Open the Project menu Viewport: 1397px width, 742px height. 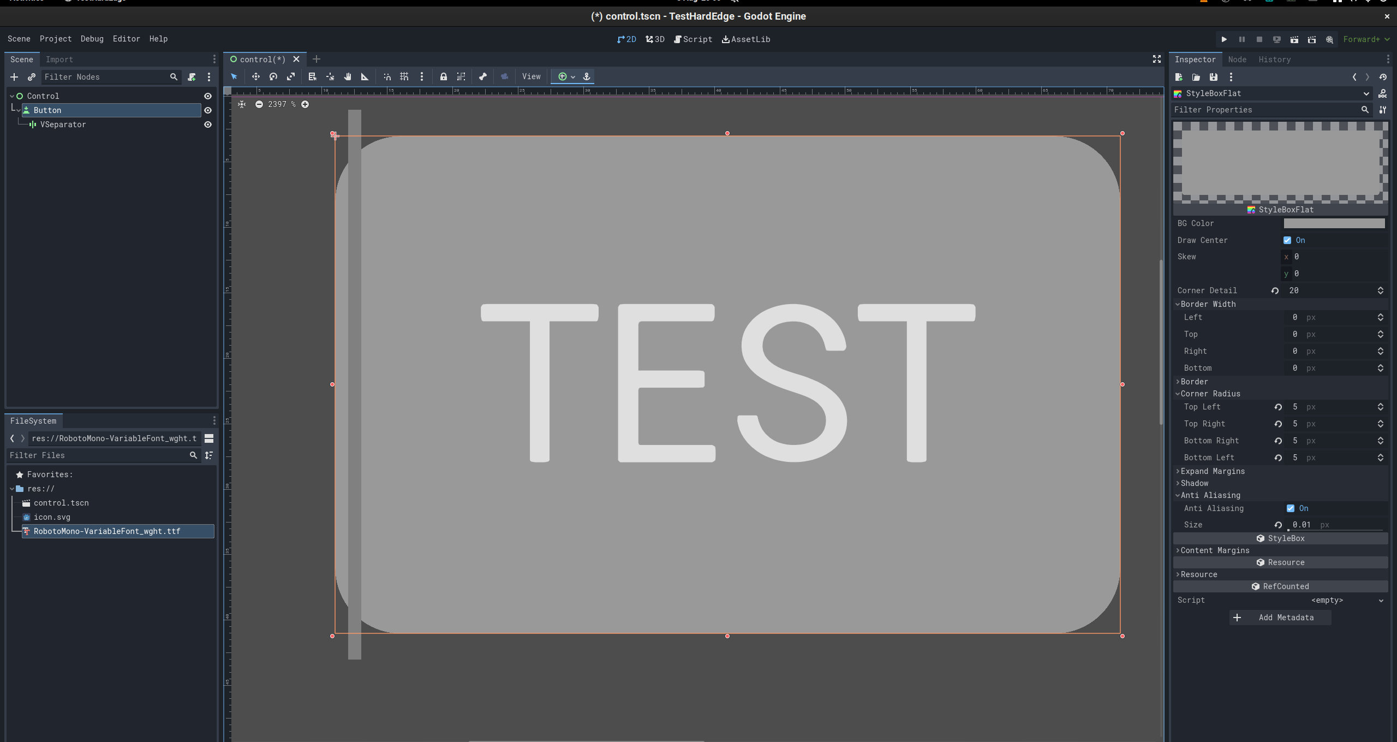tap(55, 39)
